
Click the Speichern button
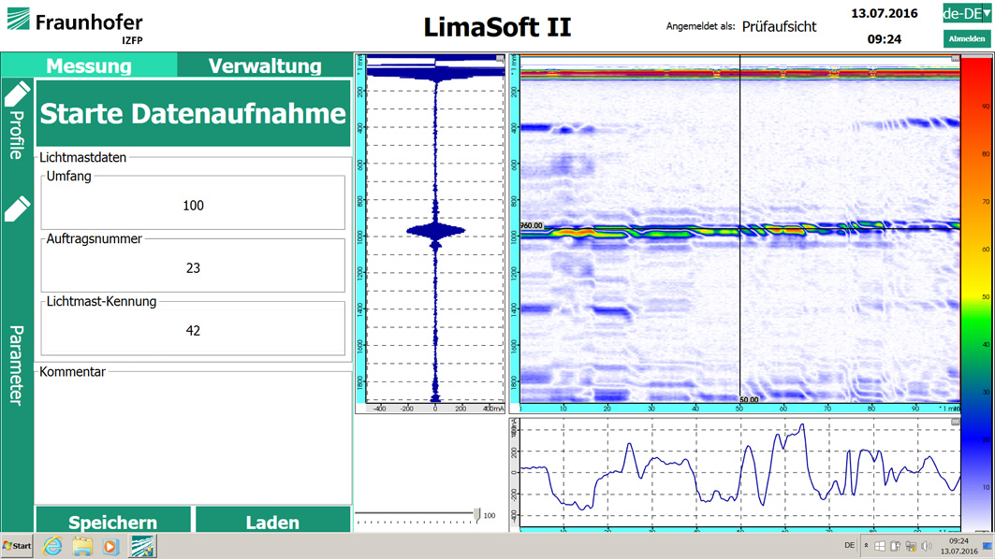tap(113, 521)
